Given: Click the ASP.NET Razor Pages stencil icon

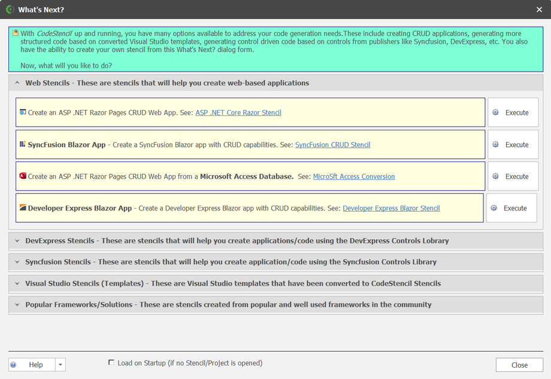Looking at the screenshot, I should coord(23,112).
